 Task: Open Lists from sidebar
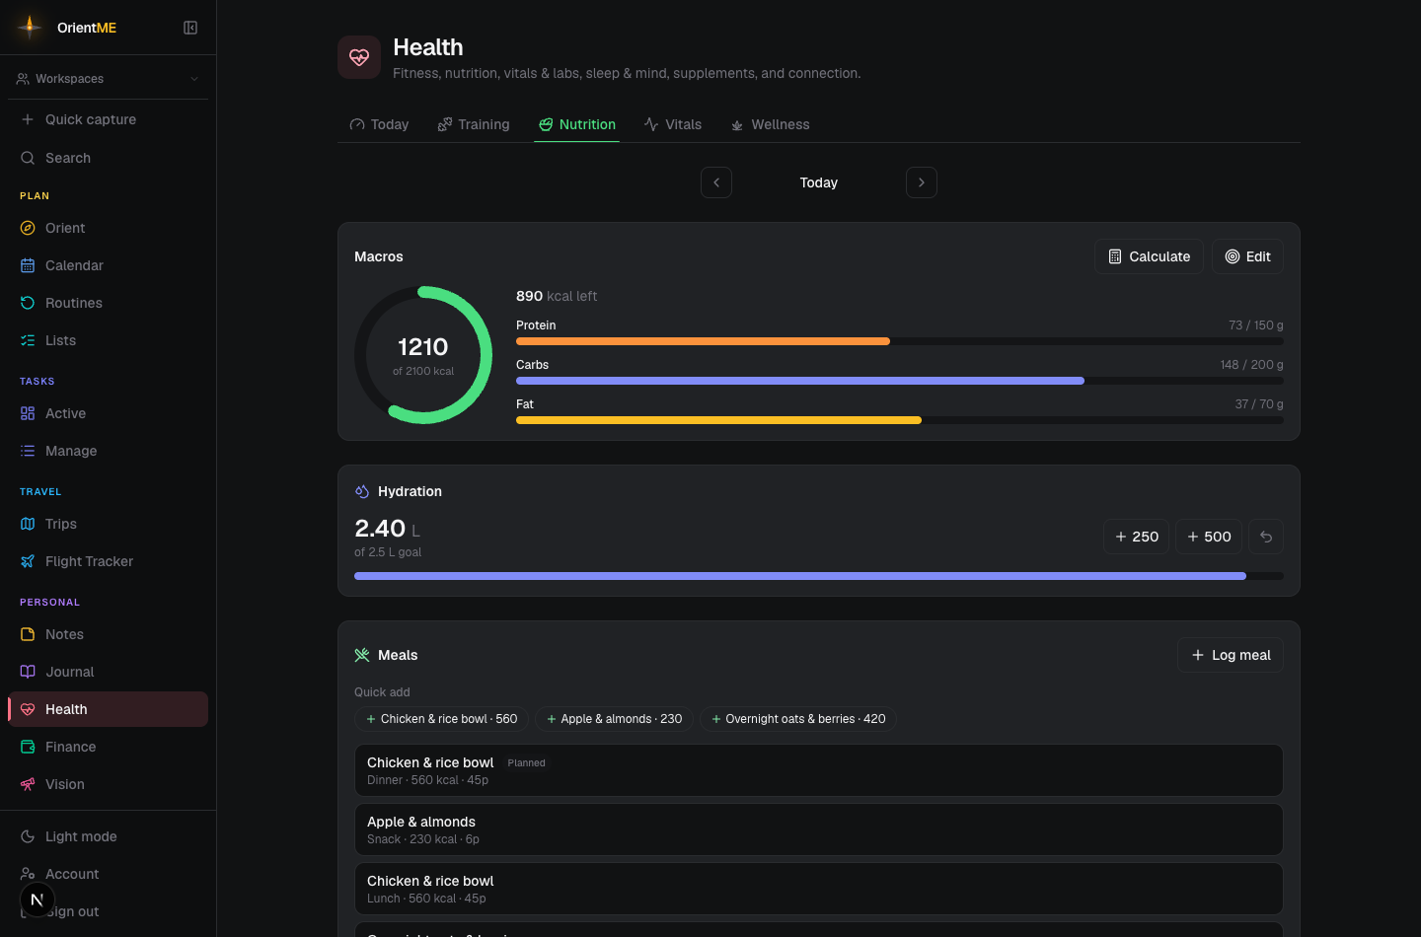pyautogui.click(x=108, y=340)
